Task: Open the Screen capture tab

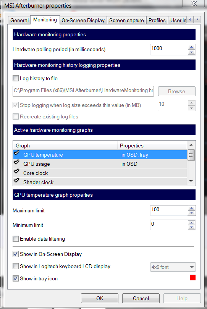Action: [x=126, y=20]
